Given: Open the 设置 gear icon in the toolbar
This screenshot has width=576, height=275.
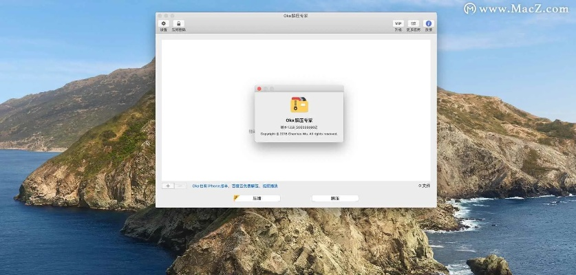Looking at the screenshot, I should pyautogui.click(x=164, y=23).
